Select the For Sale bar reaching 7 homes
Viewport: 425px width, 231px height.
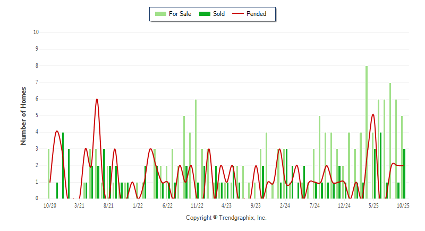390,141
